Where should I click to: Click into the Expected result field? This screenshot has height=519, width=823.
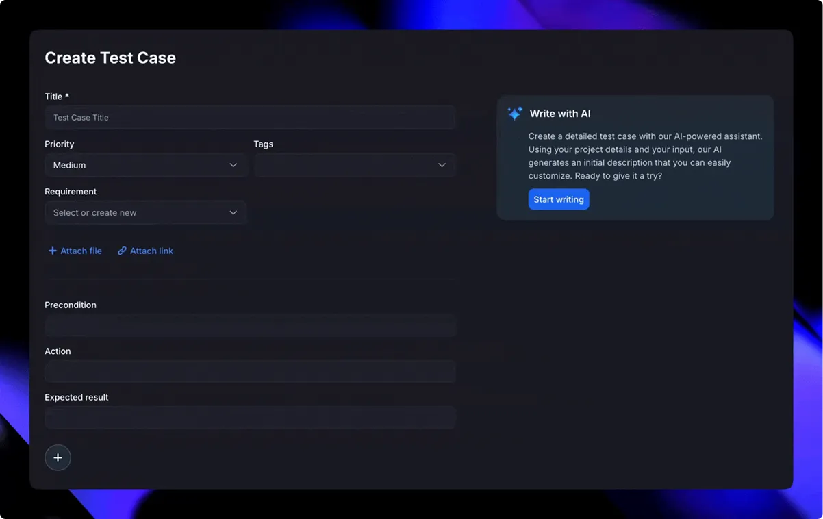point(250,418)
